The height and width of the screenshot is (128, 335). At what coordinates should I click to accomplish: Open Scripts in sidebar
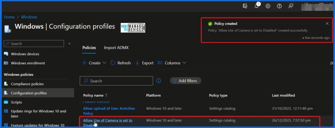coord(16,102)
